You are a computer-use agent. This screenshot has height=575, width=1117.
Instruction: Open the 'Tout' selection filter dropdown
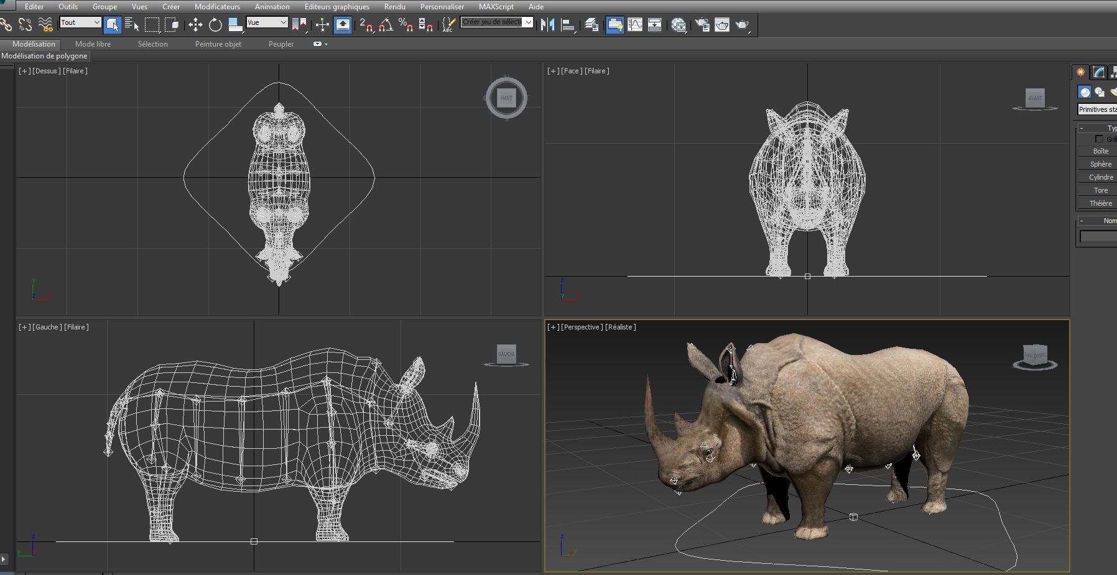point(80,22)
